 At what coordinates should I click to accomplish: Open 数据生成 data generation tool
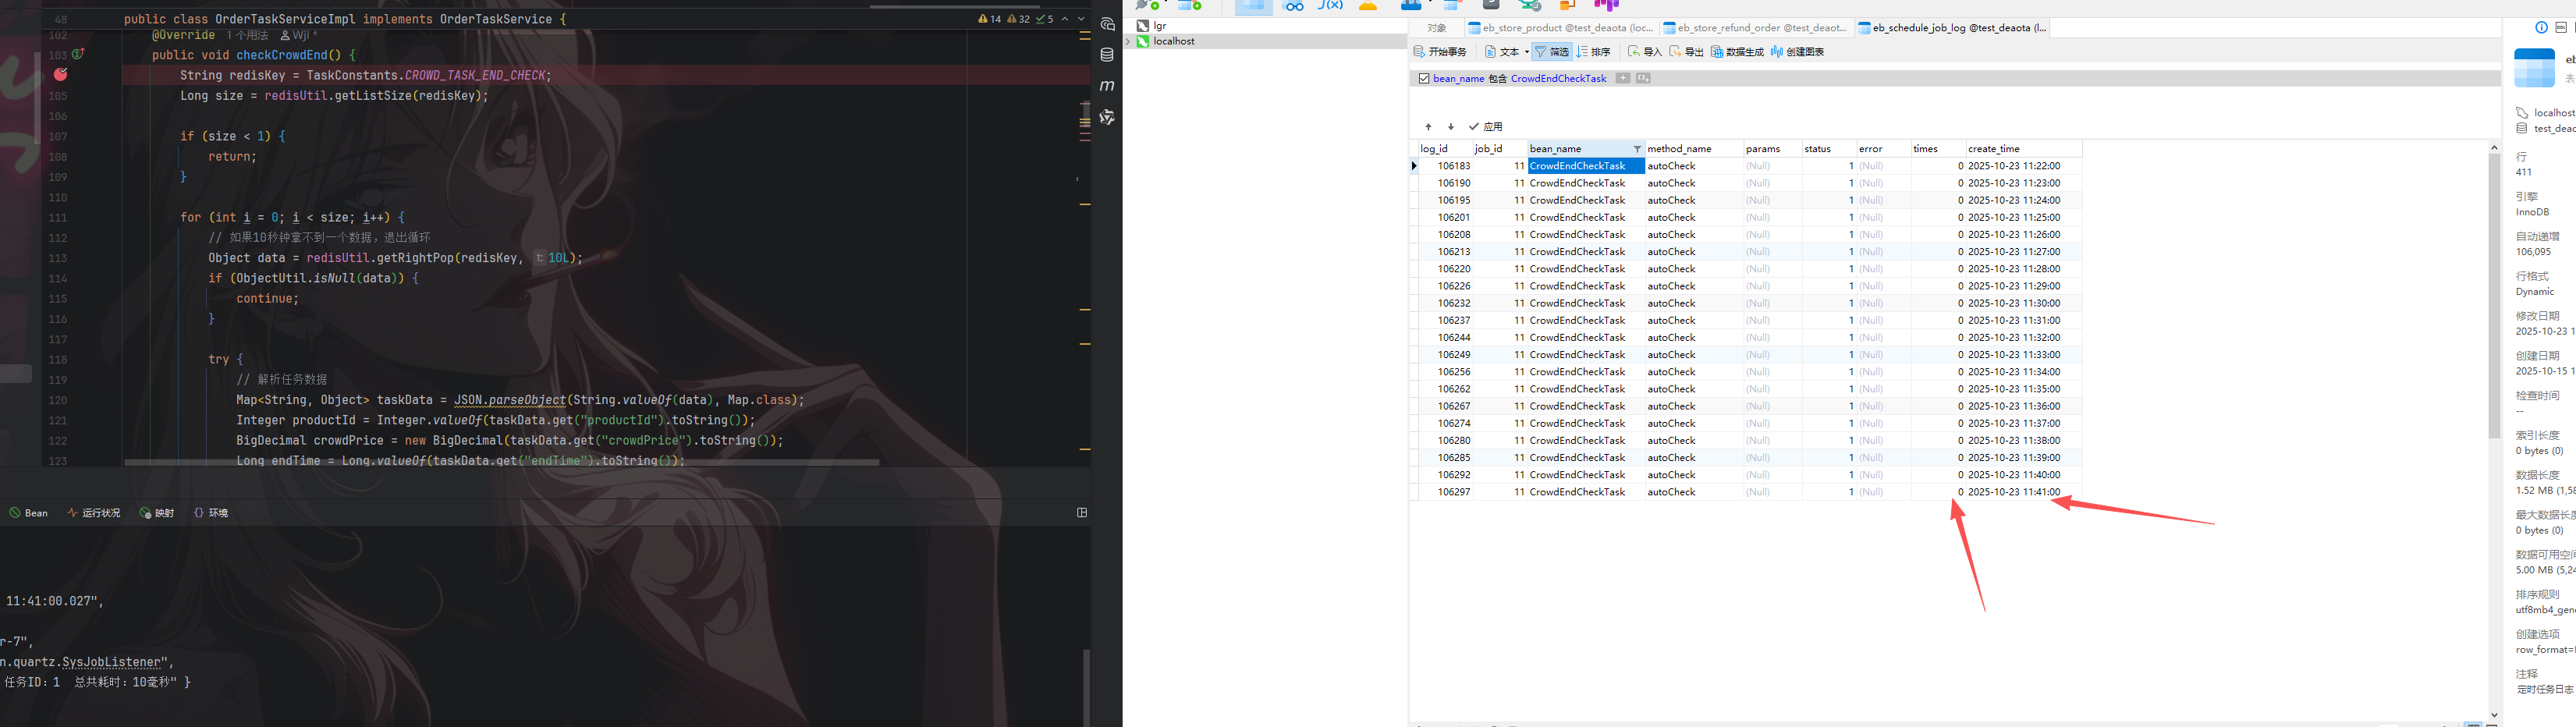(x=1737, y=52)
